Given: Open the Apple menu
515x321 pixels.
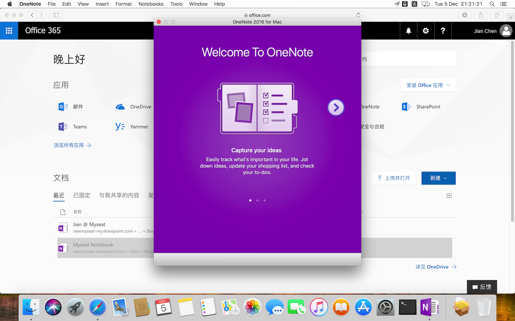Looking at the screenshot, I should tap(10, 4).
